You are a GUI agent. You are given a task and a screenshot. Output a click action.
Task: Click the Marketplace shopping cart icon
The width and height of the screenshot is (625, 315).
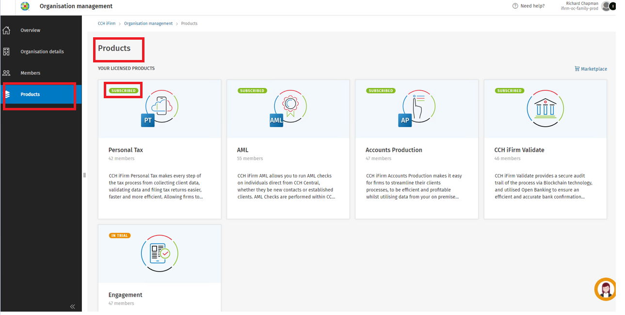tap(577, 69)
